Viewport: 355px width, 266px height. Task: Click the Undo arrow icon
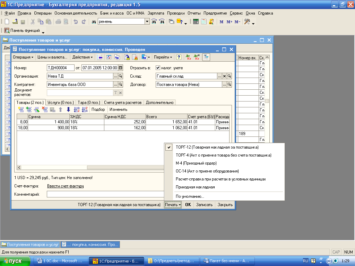pyautogui.click(x=76, y=21)
